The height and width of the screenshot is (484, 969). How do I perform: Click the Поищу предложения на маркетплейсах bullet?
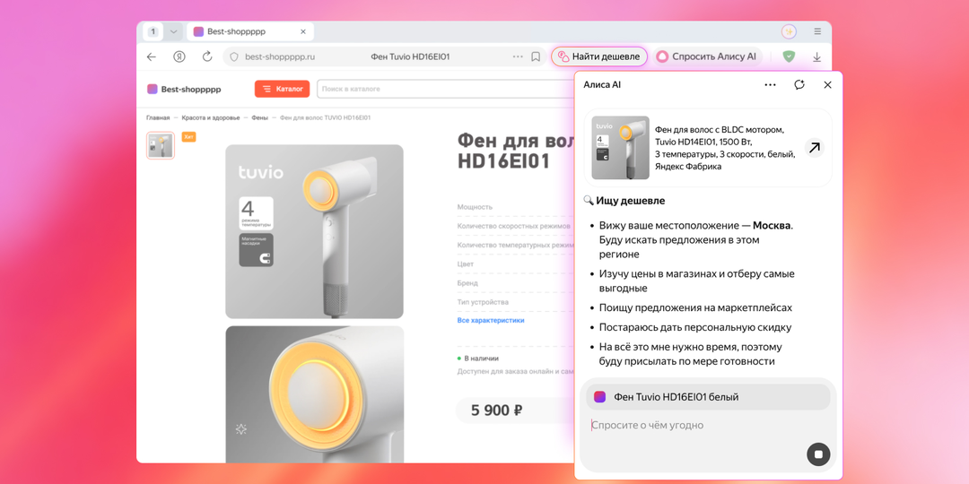click(x=695, y=307)
